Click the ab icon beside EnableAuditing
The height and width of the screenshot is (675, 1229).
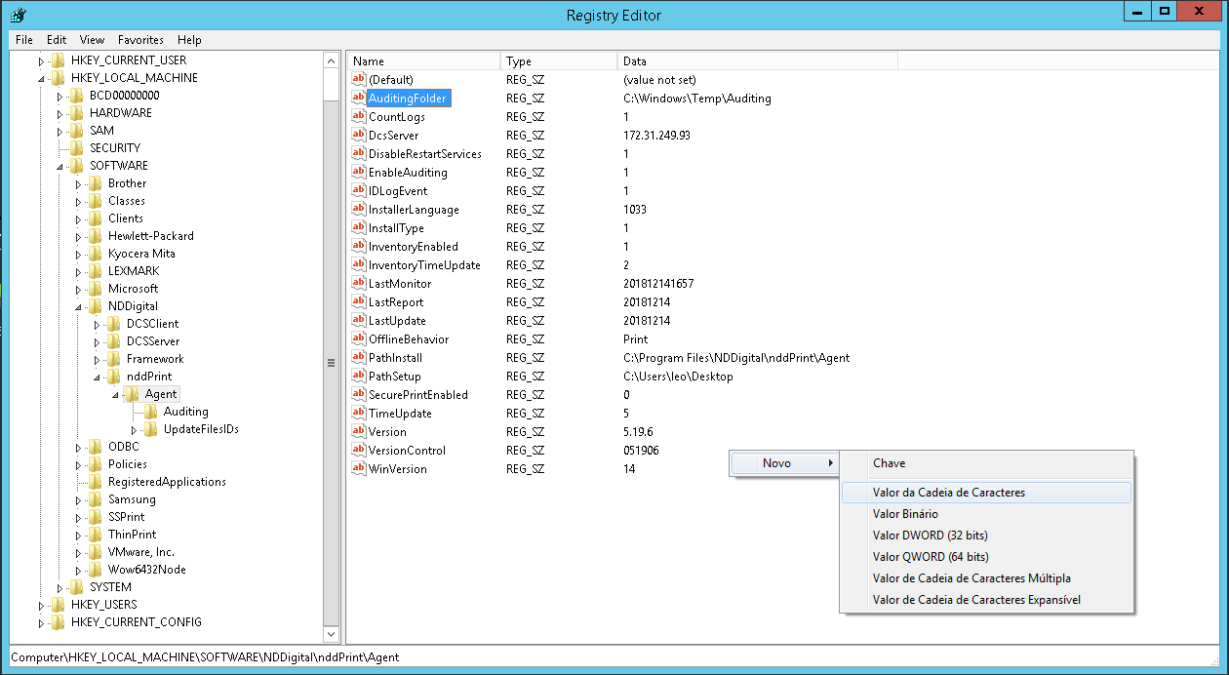pyautogui.click(x=359, y=172)
